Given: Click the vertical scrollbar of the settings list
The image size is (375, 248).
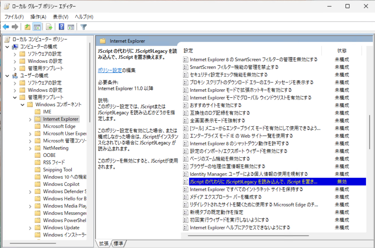Looking at the screenshot, I should (x=370, y=132).
